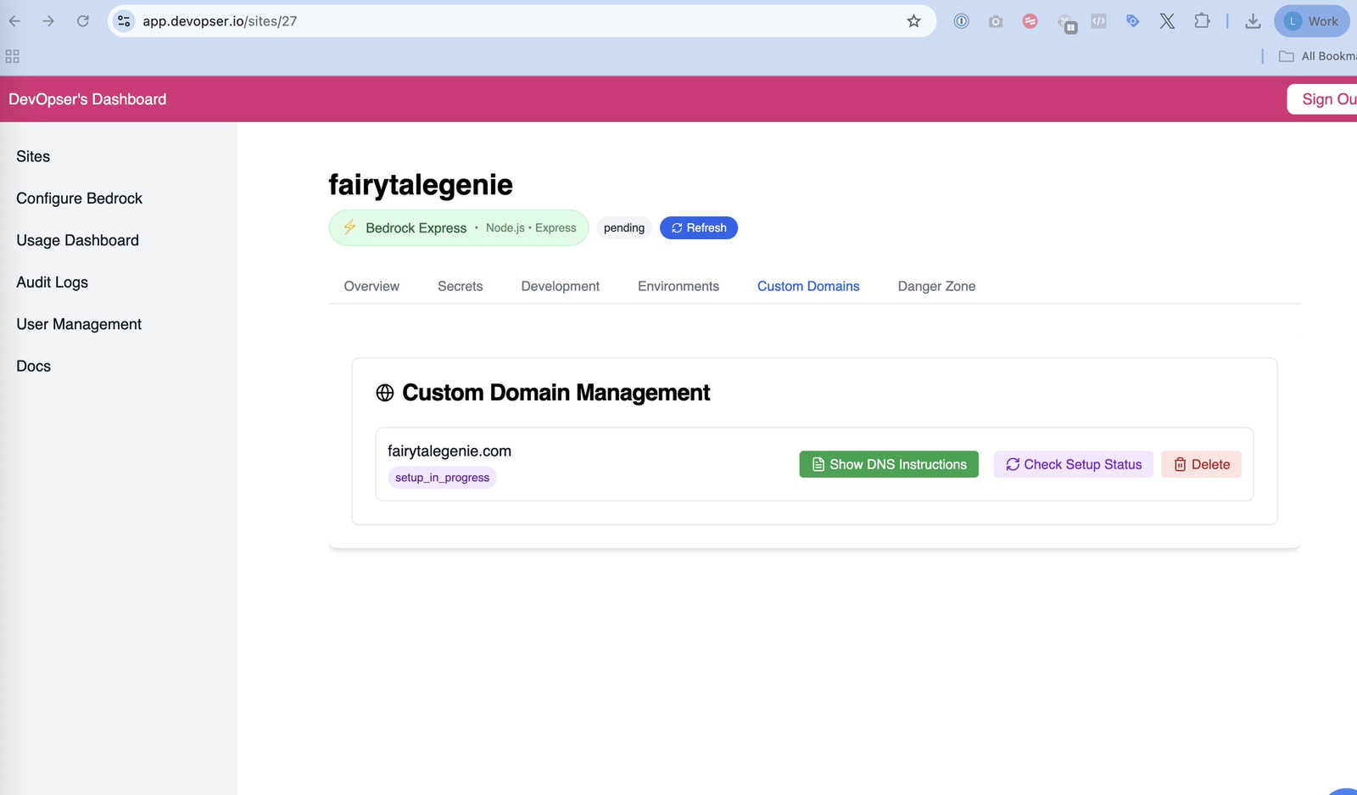Switch to the Overview tab
This screenshot has width=1357, height=795.
(371, 286)
